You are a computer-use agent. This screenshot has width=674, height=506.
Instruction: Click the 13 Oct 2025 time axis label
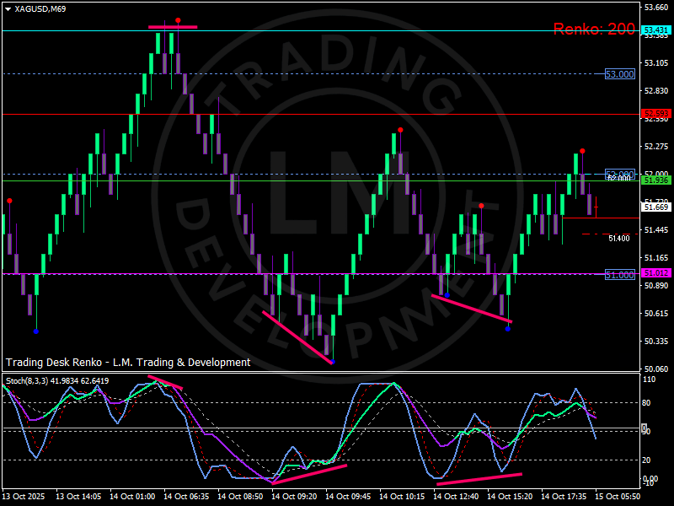pos(25,496)
